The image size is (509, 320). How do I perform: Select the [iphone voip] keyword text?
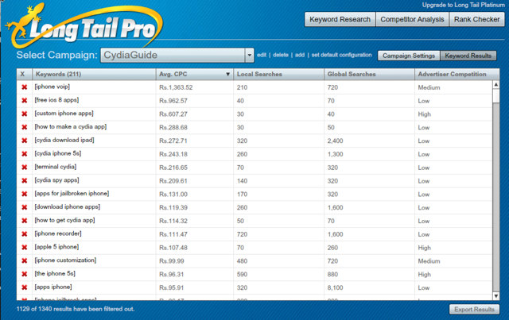[x=52, y=87]
